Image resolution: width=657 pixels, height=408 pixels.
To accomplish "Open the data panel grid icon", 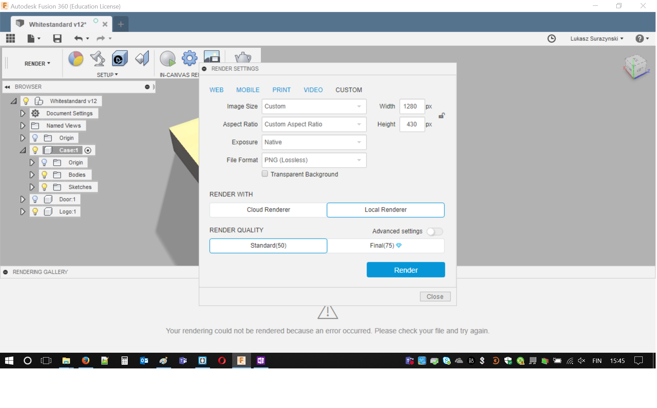I will tap(11, 38).
